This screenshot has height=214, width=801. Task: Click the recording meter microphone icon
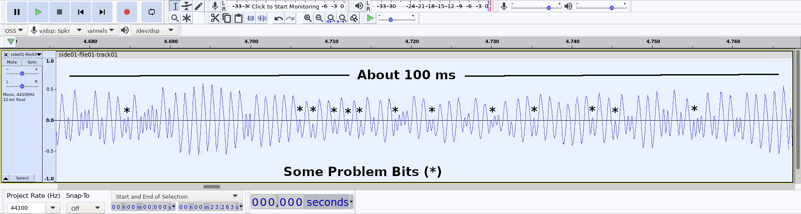215,6
